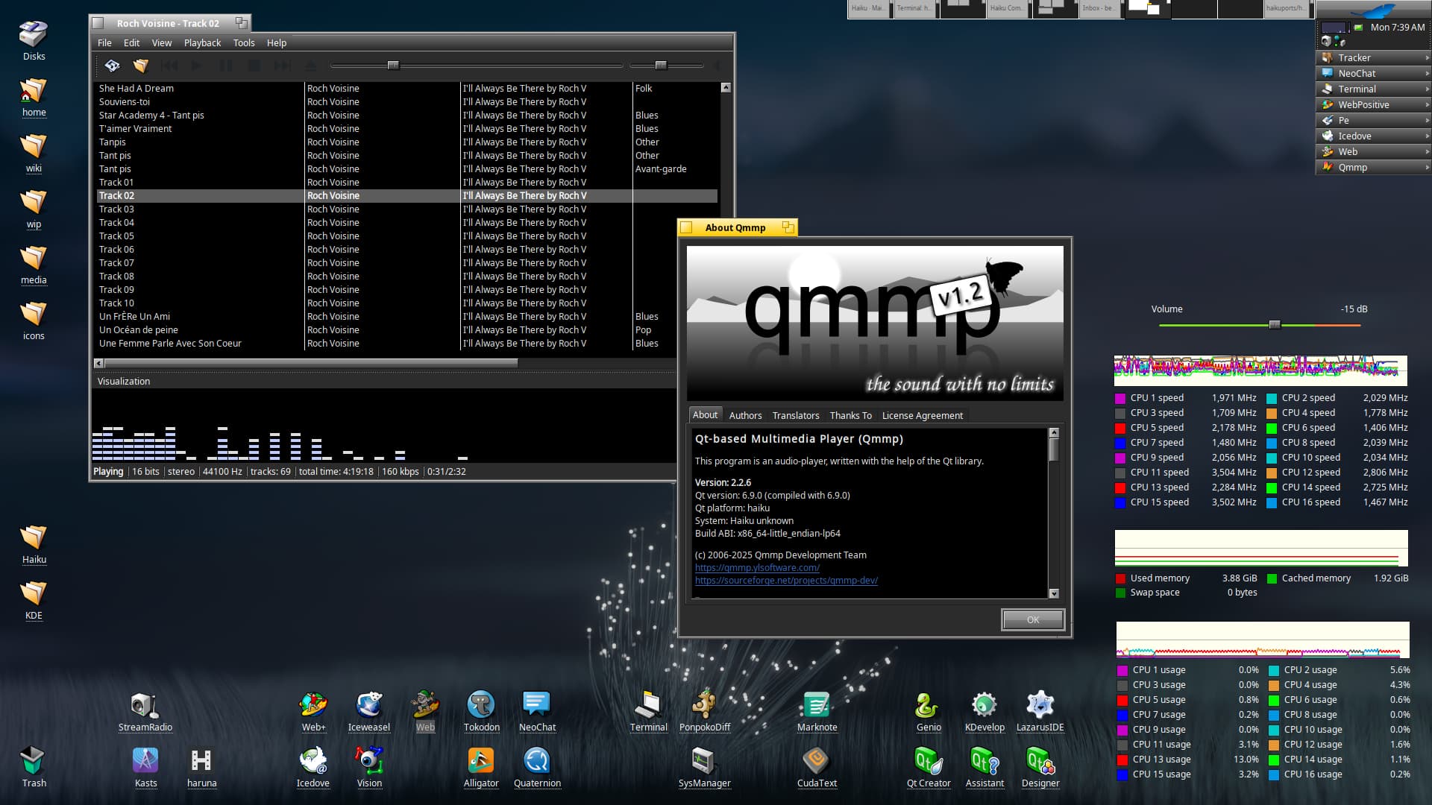Expand Tracker entry arrow in Deskbar
The width and height of the screenshot is (1432, 805).
pyautogui.click(x=1426, y=57)
